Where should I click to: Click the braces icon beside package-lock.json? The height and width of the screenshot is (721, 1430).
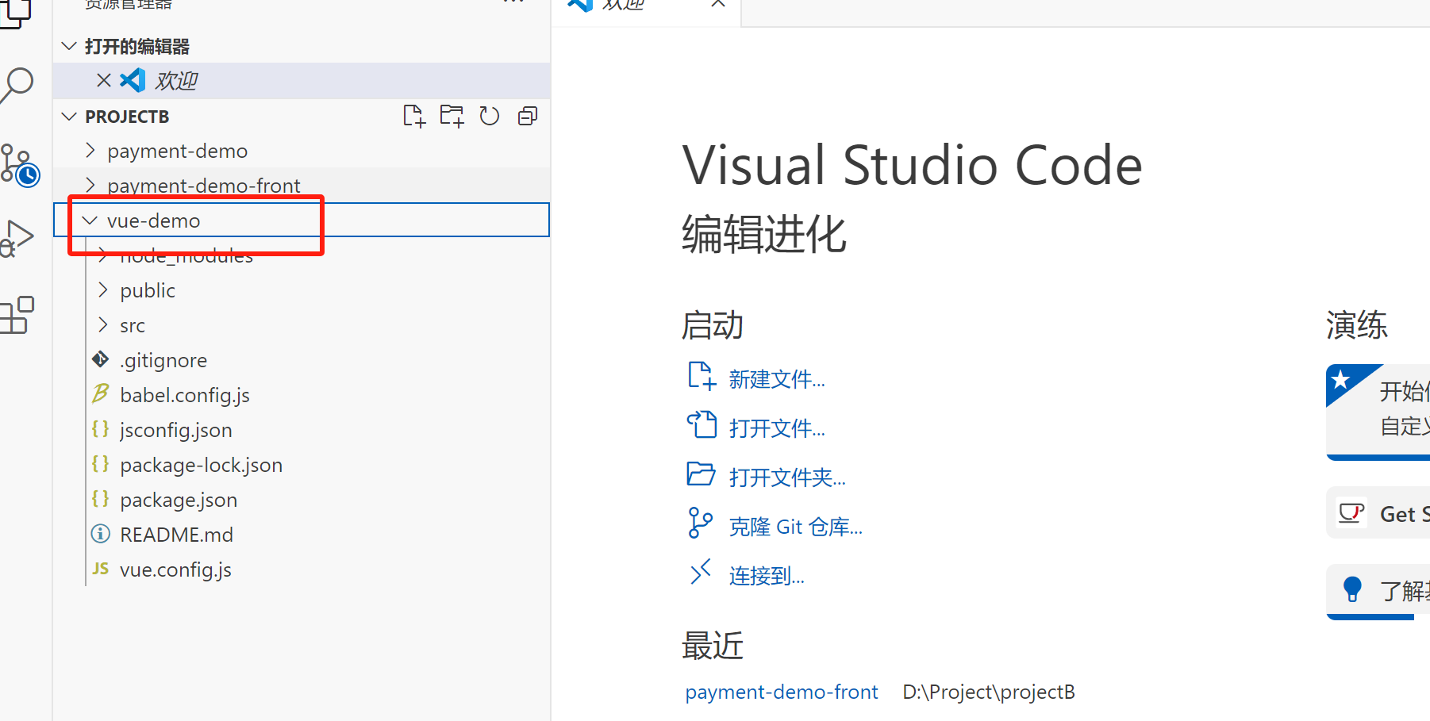pos(100,464)
